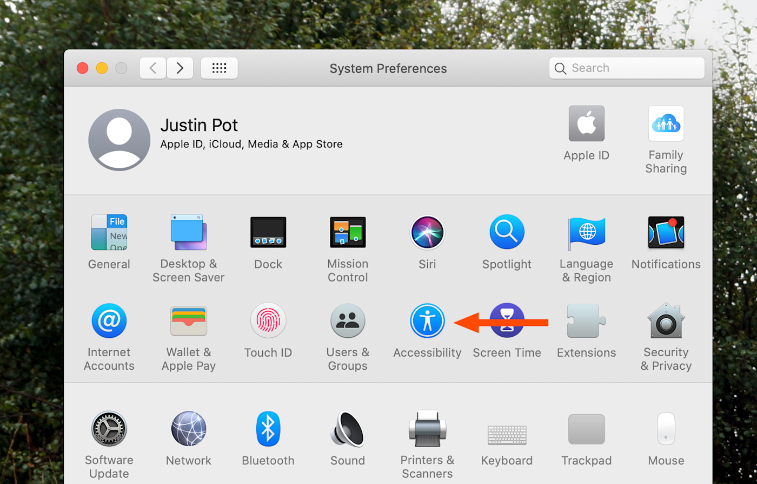
Task: Open Users & Groups pane
Action: (348, 321)
